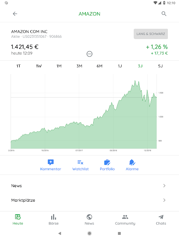Open the three-dot more options circle
This screenshot has width=179, height=239.
89,54
